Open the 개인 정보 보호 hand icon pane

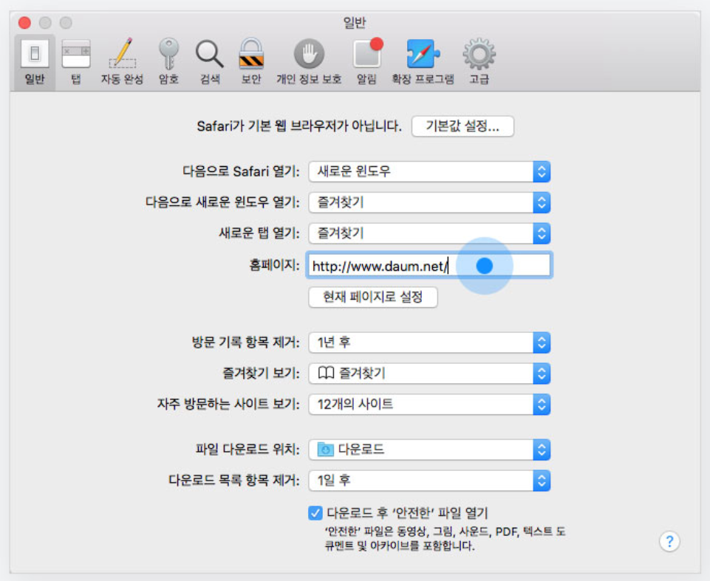pos(309,62)
